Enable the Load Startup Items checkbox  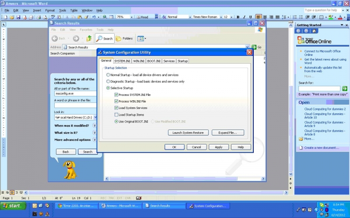tap(116, 115)
